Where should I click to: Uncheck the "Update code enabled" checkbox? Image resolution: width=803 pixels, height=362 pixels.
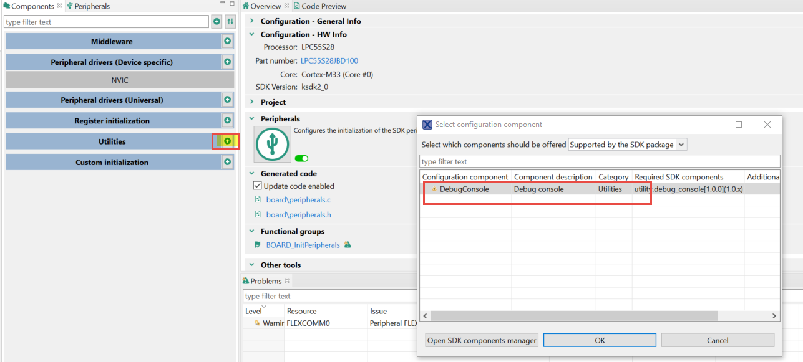pos(258,185)
